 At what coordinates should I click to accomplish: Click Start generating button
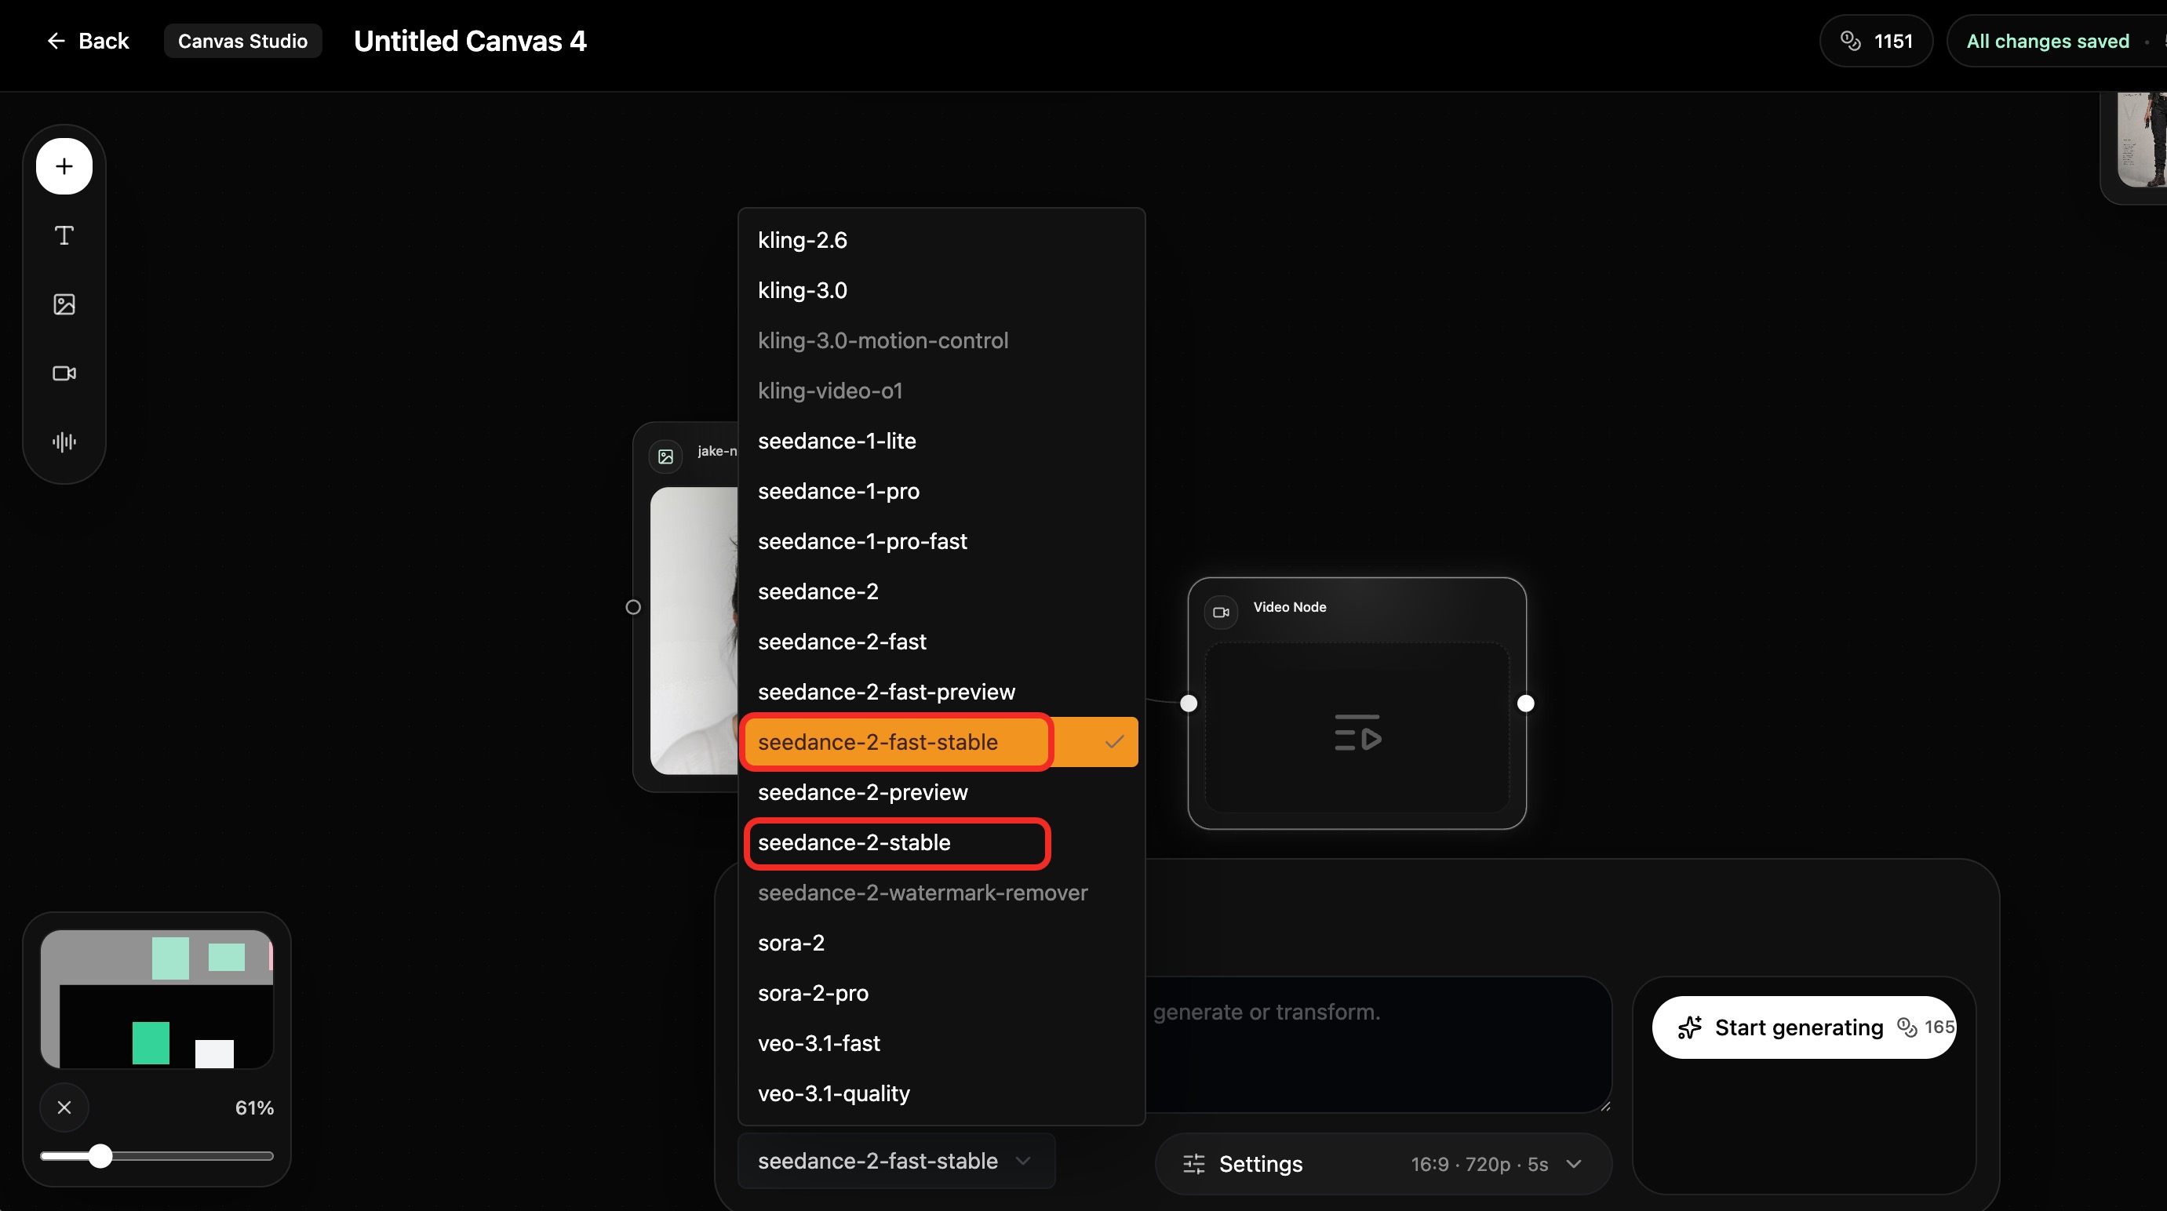1804,1027
